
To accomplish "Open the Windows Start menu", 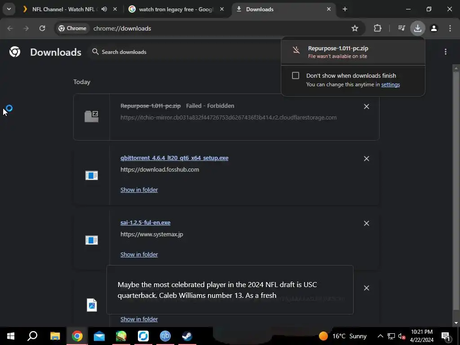I will [x=11, y=336].
